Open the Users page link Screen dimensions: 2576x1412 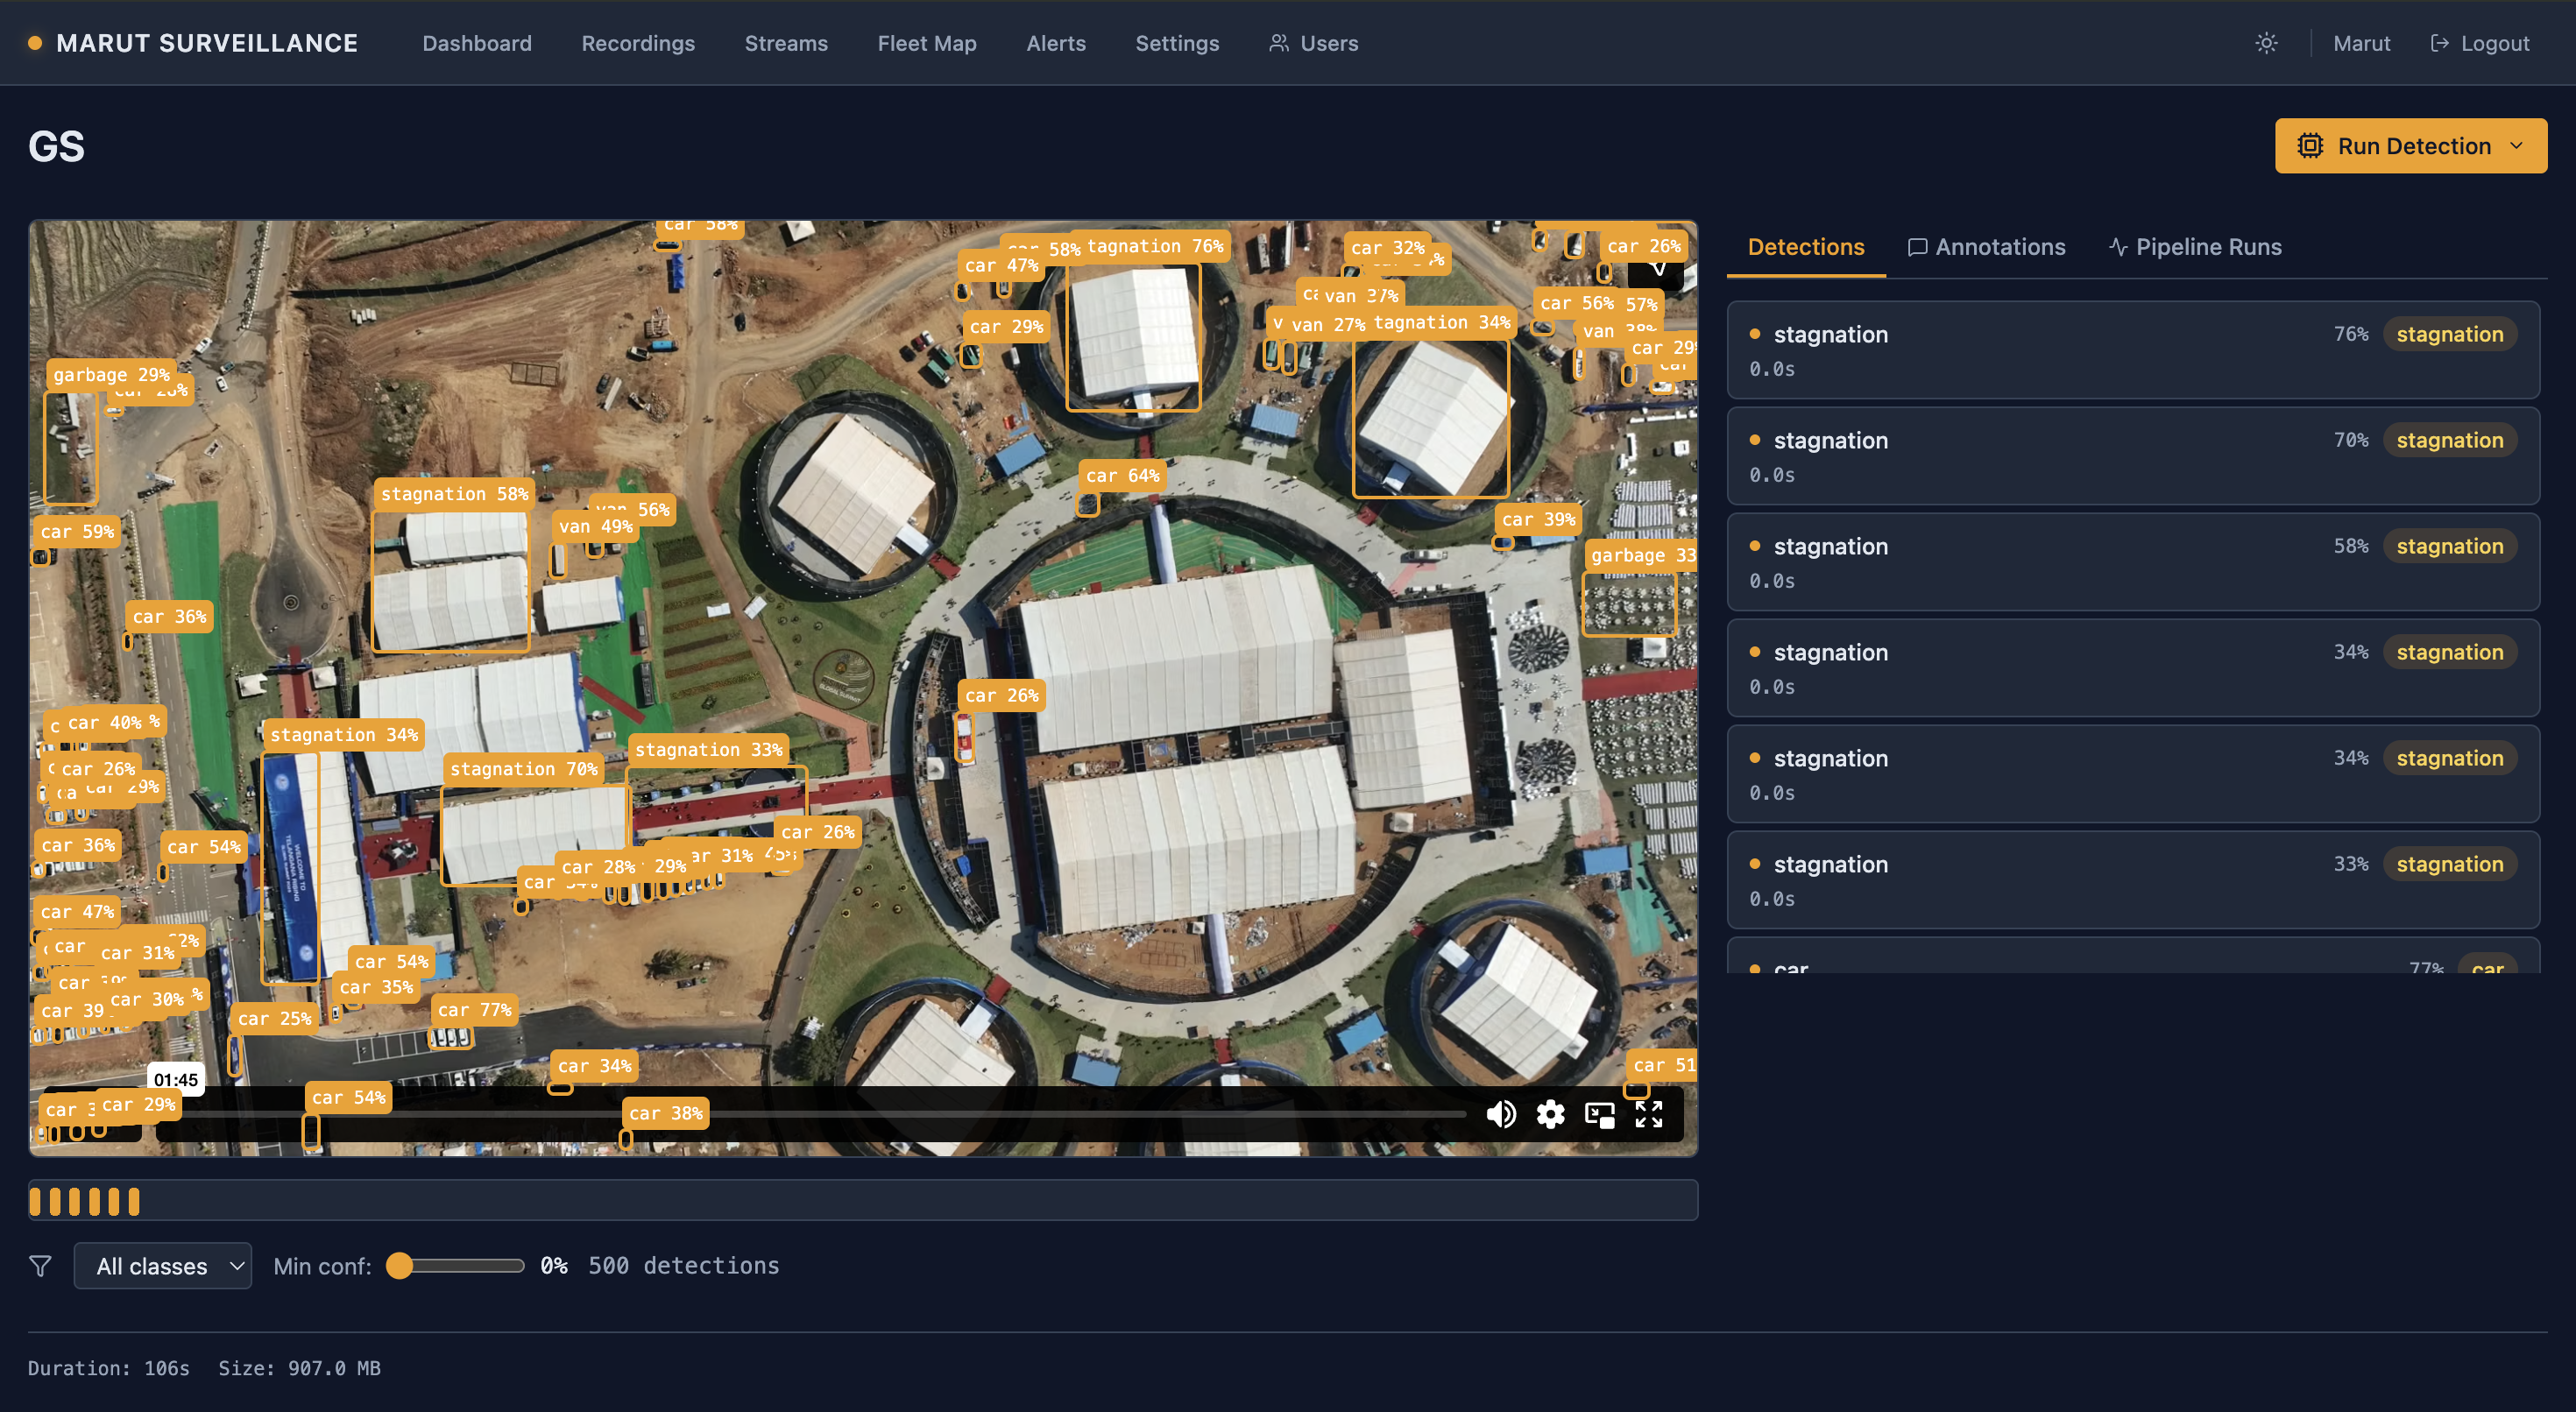coord(1313,43)
